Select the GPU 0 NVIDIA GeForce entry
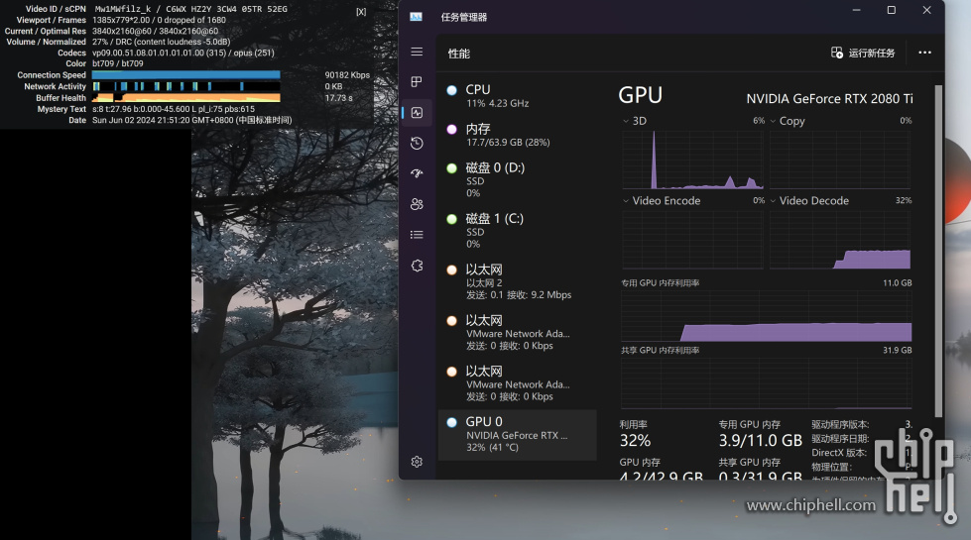971x540 pixels. pyautogui.click(x=517, y=434)
